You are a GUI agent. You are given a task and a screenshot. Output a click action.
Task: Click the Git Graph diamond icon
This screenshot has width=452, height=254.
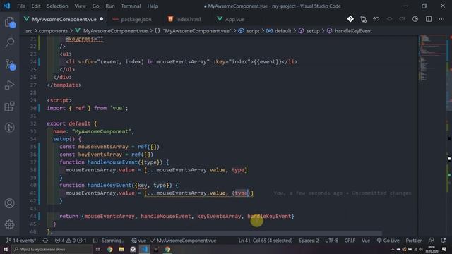(350, 19)
